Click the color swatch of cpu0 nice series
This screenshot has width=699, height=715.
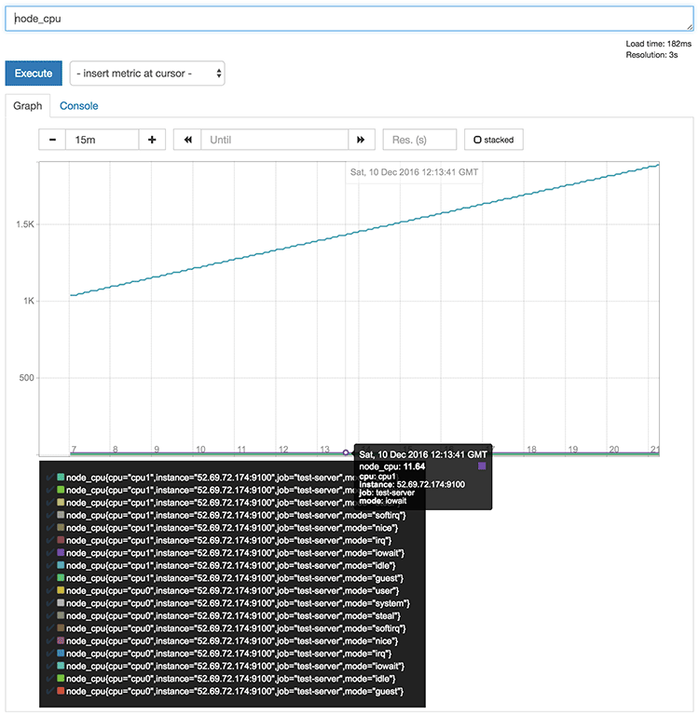(x=61, y=641)
